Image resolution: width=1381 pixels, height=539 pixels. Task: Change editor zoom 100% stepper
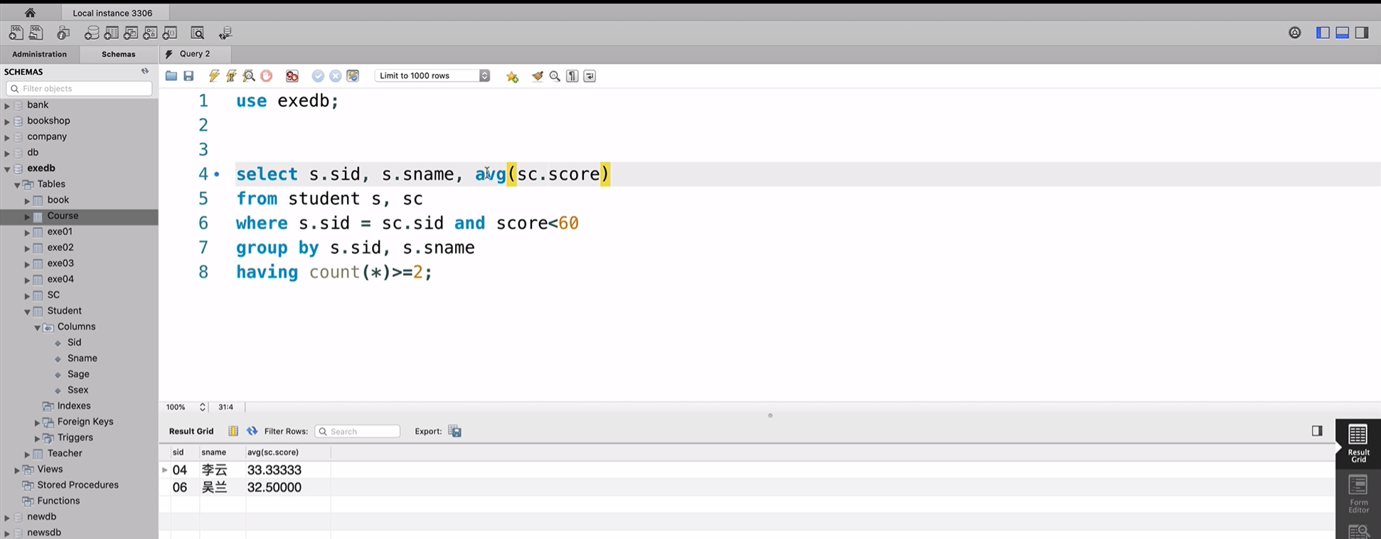pos(203,407)
